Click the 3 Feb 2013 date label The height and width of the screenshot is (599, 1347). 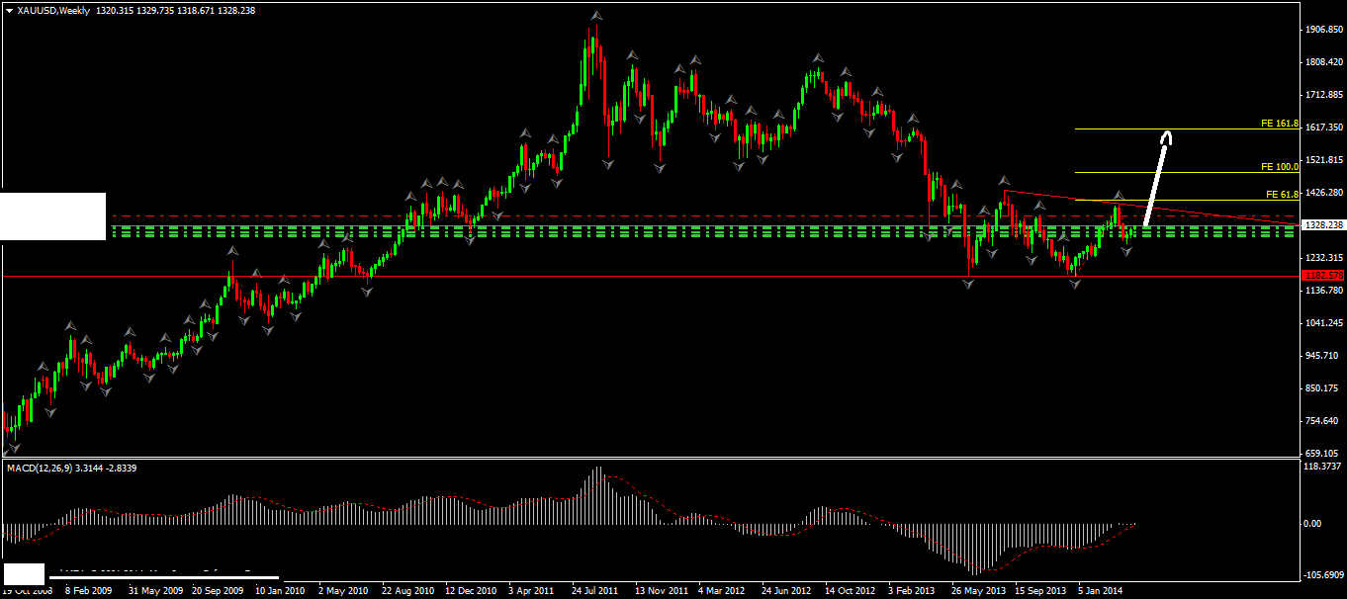pos(912,590)
